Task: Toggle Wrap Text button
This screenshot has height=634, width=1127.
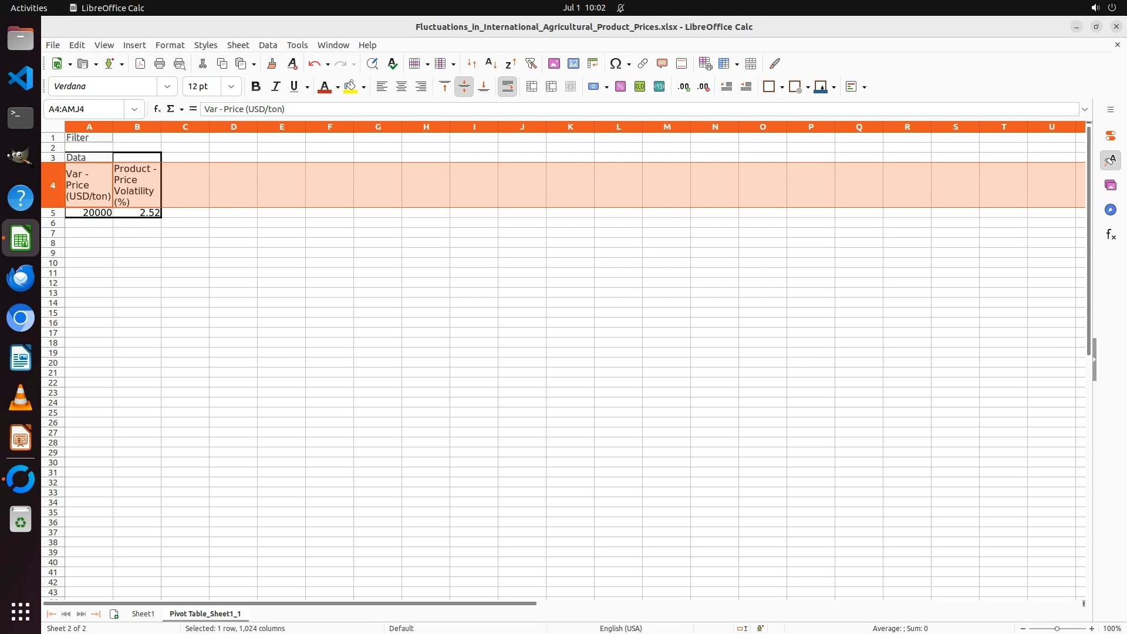Action: (x=508, y=87)
